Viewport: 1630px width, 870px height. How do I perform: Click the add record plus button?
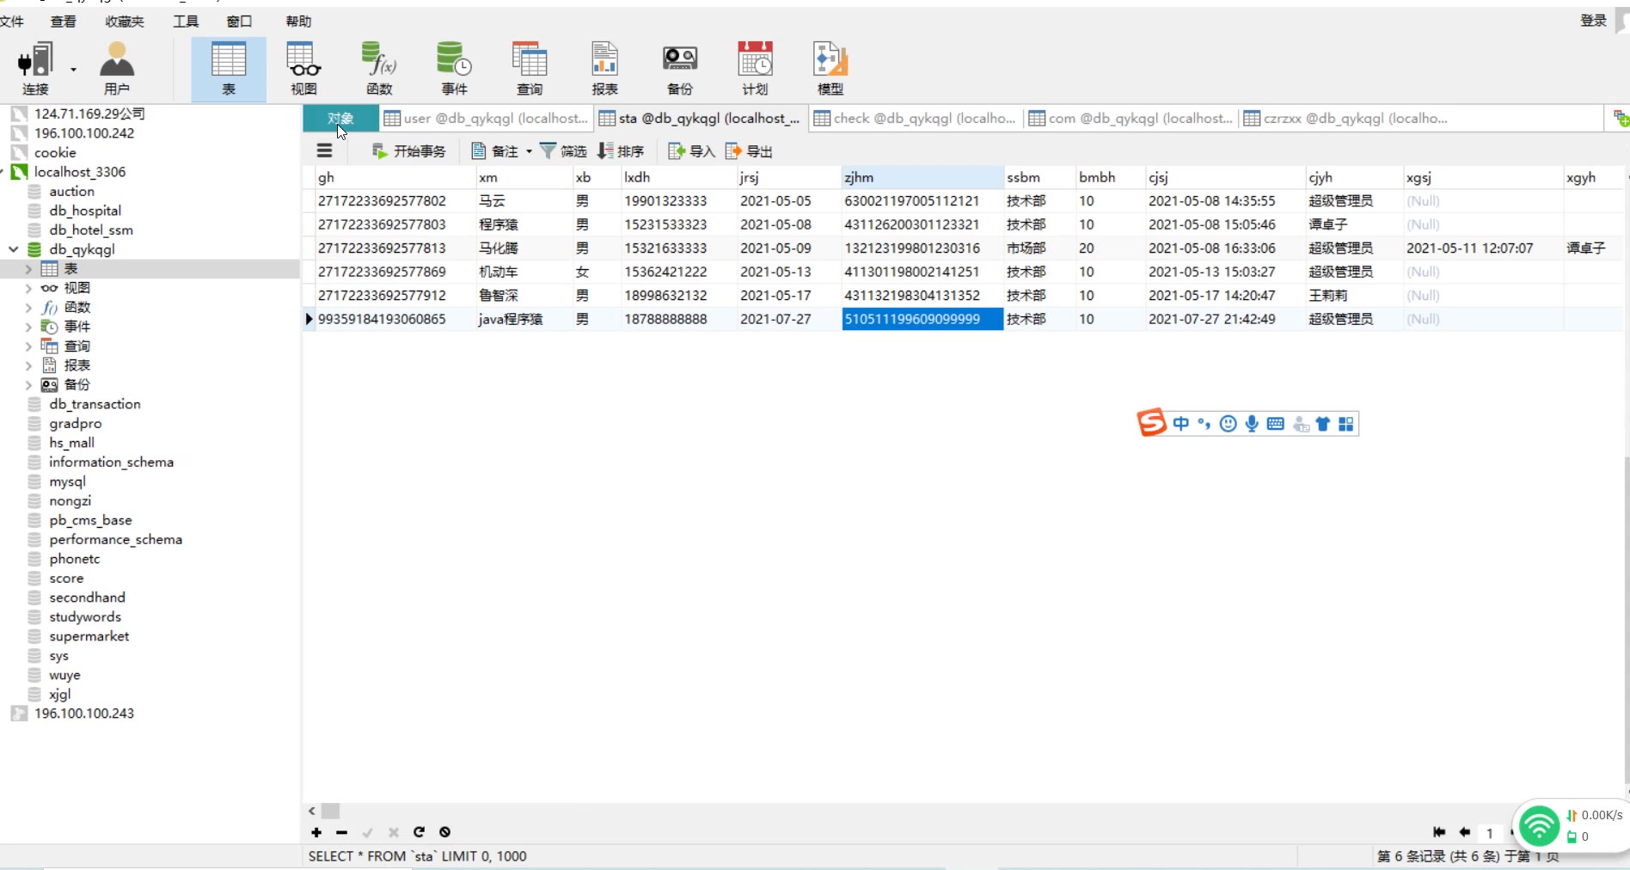316,832
